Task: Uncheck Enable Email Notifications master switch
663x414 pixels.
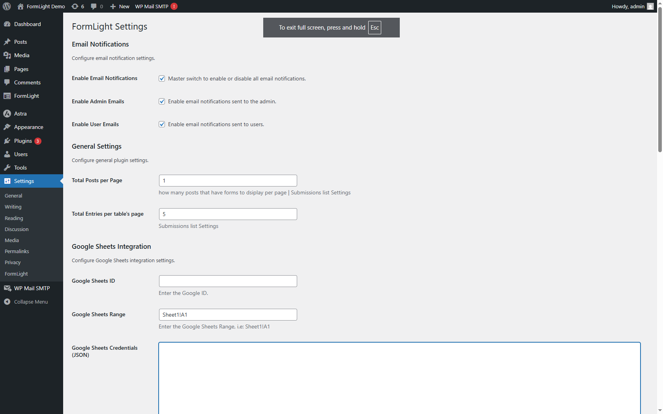Action: point(162,78)
